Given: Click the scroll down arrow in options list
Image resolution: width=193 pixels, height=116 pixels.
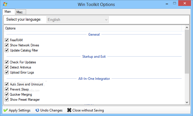Looking at the screenshot, I should point(187,102).
